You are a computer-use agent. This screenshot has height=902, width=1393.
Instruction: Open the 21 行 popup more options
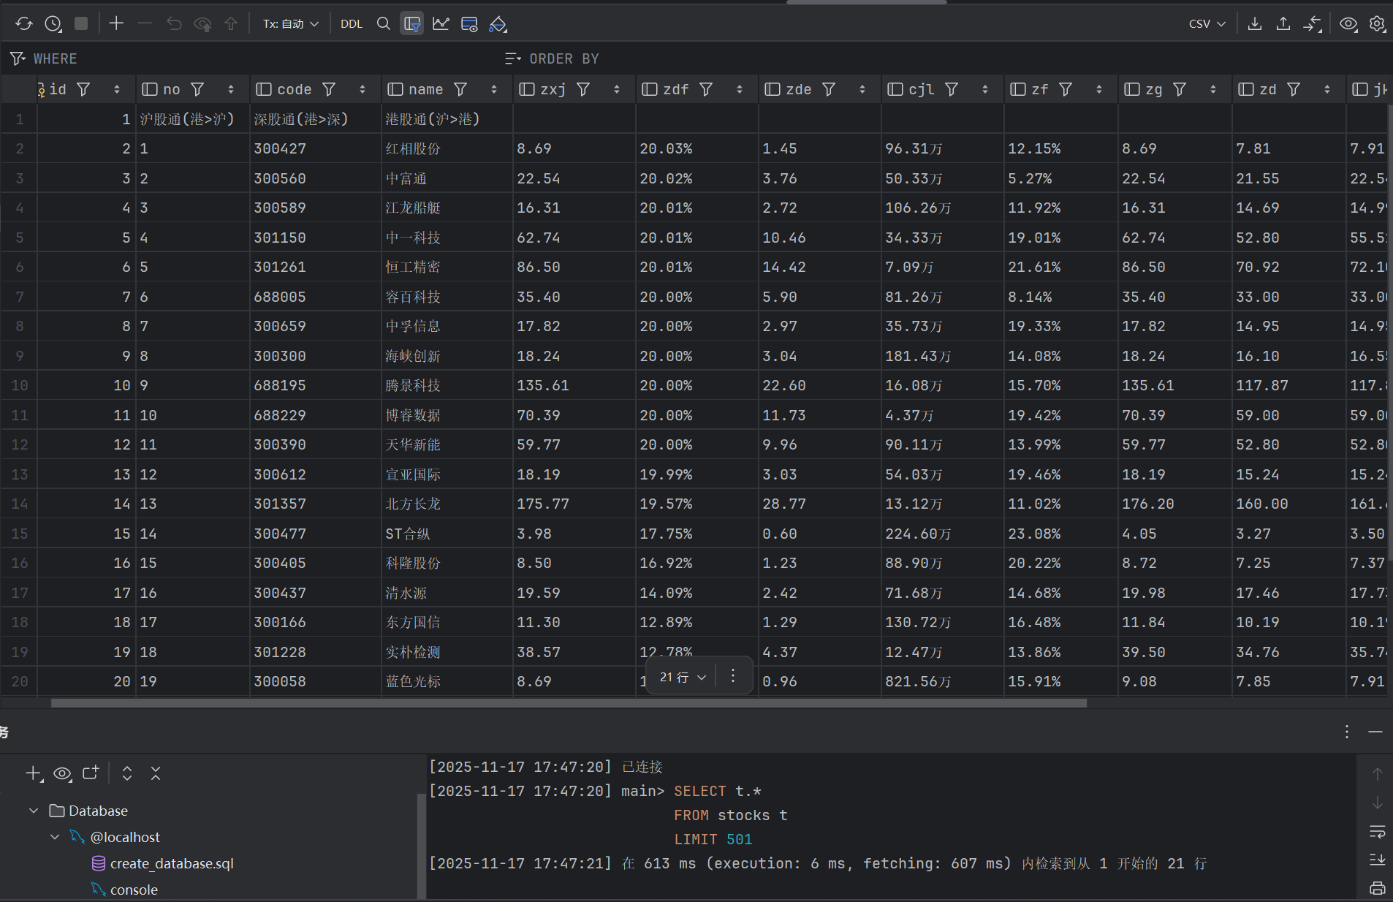733,676
